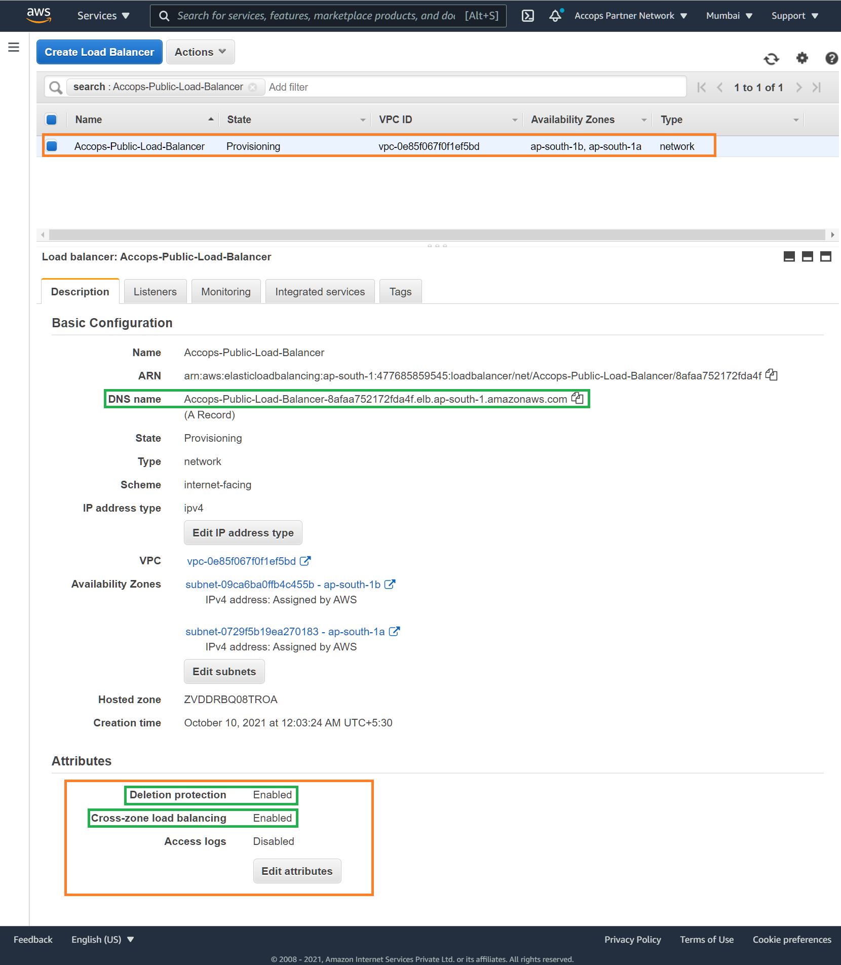Go to last page of results
841x965 pixels.
817,87
